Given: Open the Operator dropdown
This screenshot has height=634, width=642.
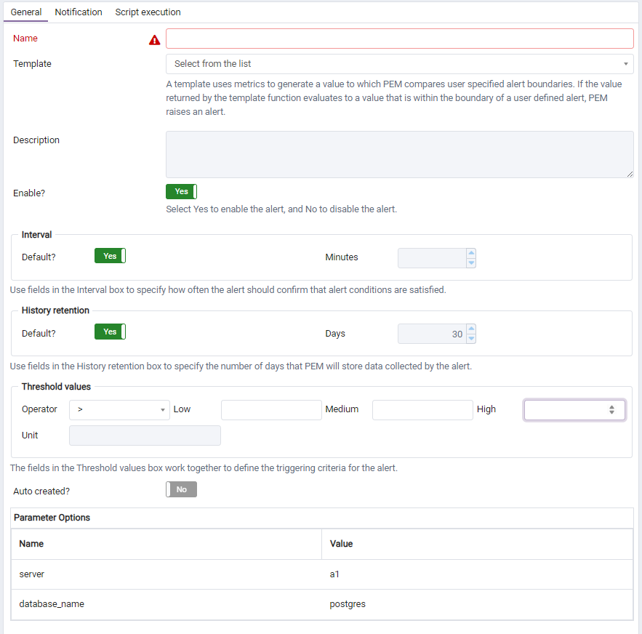Looking at the screenshot, I should tap(119, 410).
